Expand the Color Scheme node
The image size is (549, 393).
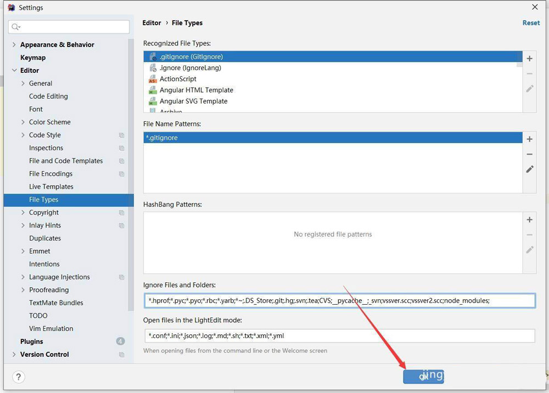tap(23, 122)
